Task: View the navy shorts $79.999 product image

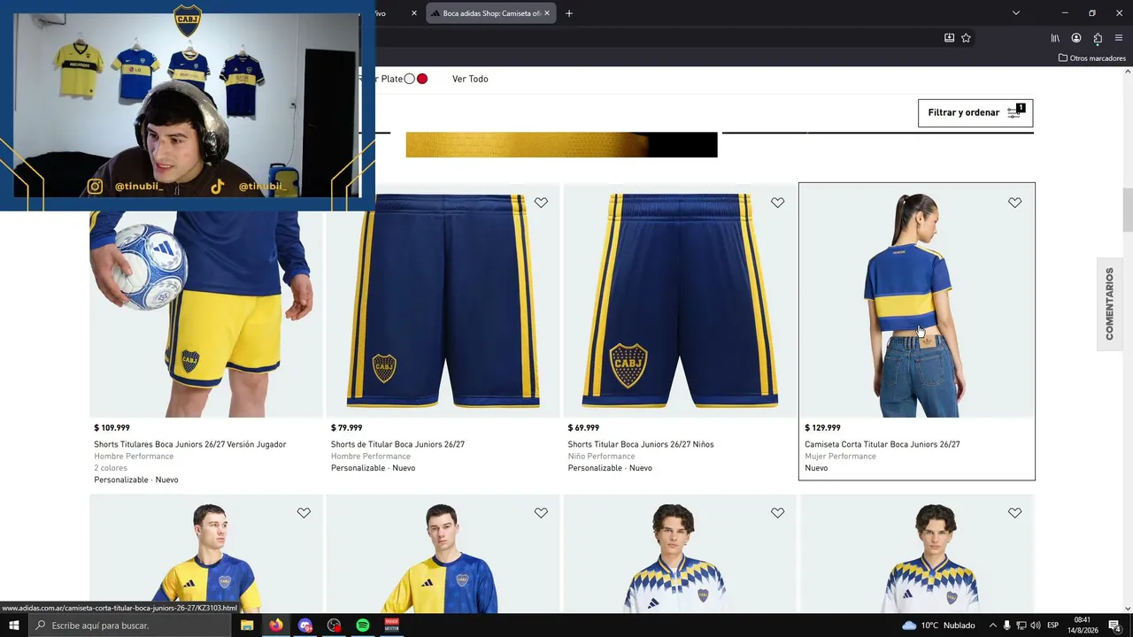Action: click(x=443, y=301)
